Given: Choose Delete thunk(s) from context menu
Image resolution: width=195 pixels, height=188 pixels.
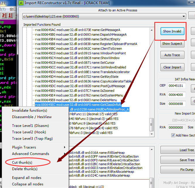Looking at the screenshot, I should tap(25, 169).
